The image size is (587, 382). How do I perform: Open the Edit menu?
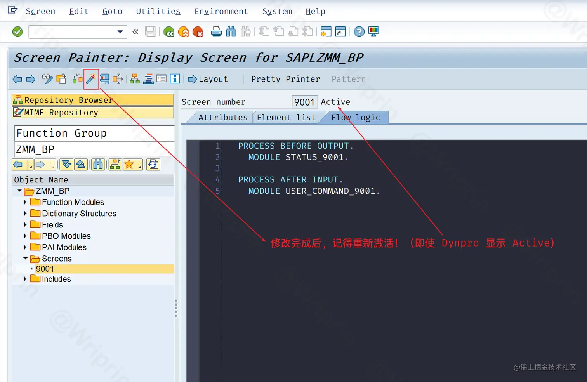[79, 11]
